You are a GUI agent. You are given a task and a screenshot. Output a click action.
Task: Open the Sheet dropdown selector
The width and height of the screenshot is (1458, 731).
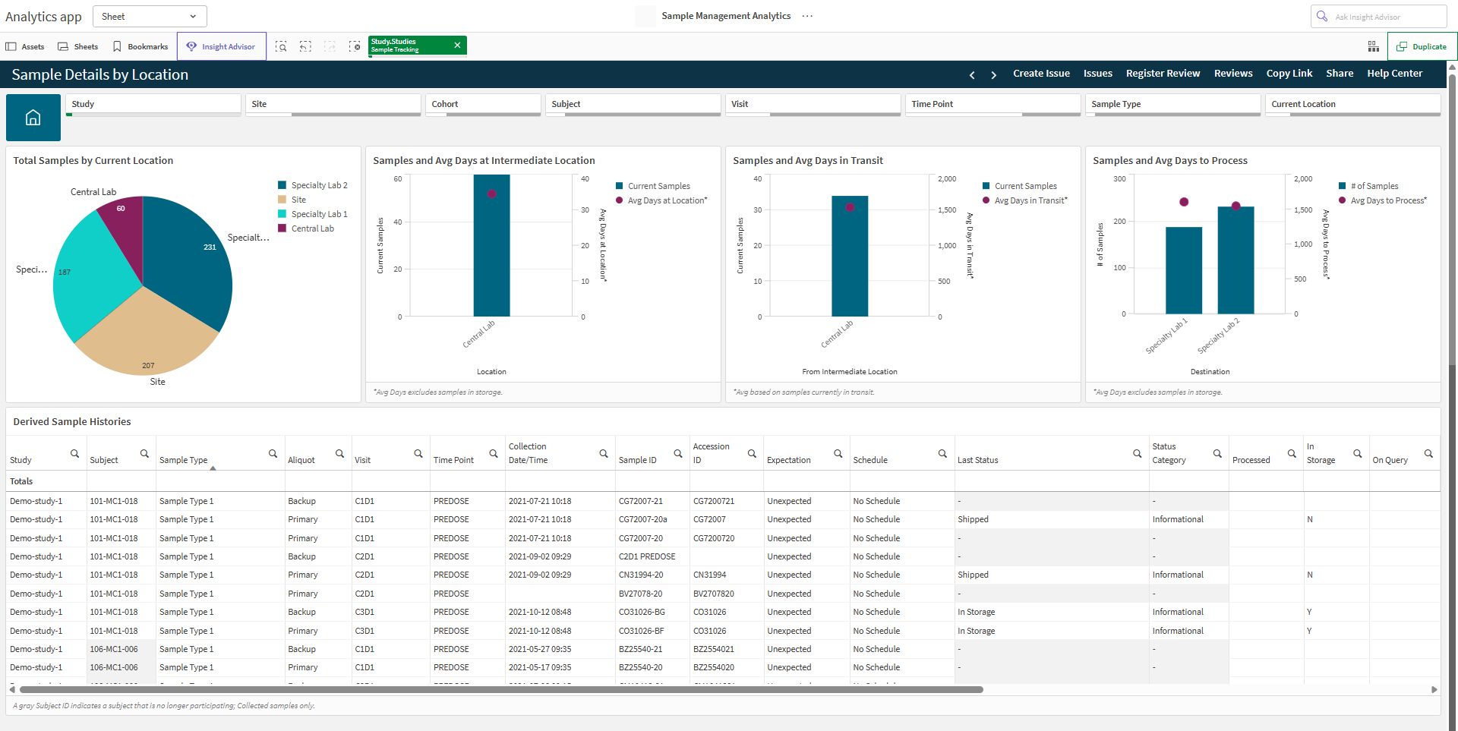point(150,17)
